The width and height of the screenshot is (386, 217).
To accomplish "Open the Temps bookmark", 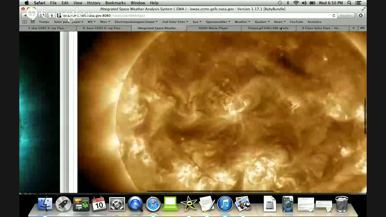I will tap(44, 22).
